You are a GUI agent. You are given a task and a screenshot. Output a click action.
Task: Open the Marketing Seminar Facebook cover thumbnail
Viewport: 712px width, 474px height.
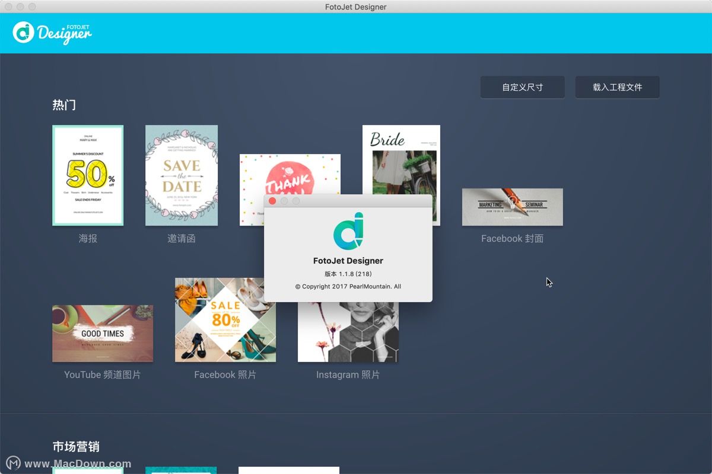pyautogui.click(x=513, y=207)
